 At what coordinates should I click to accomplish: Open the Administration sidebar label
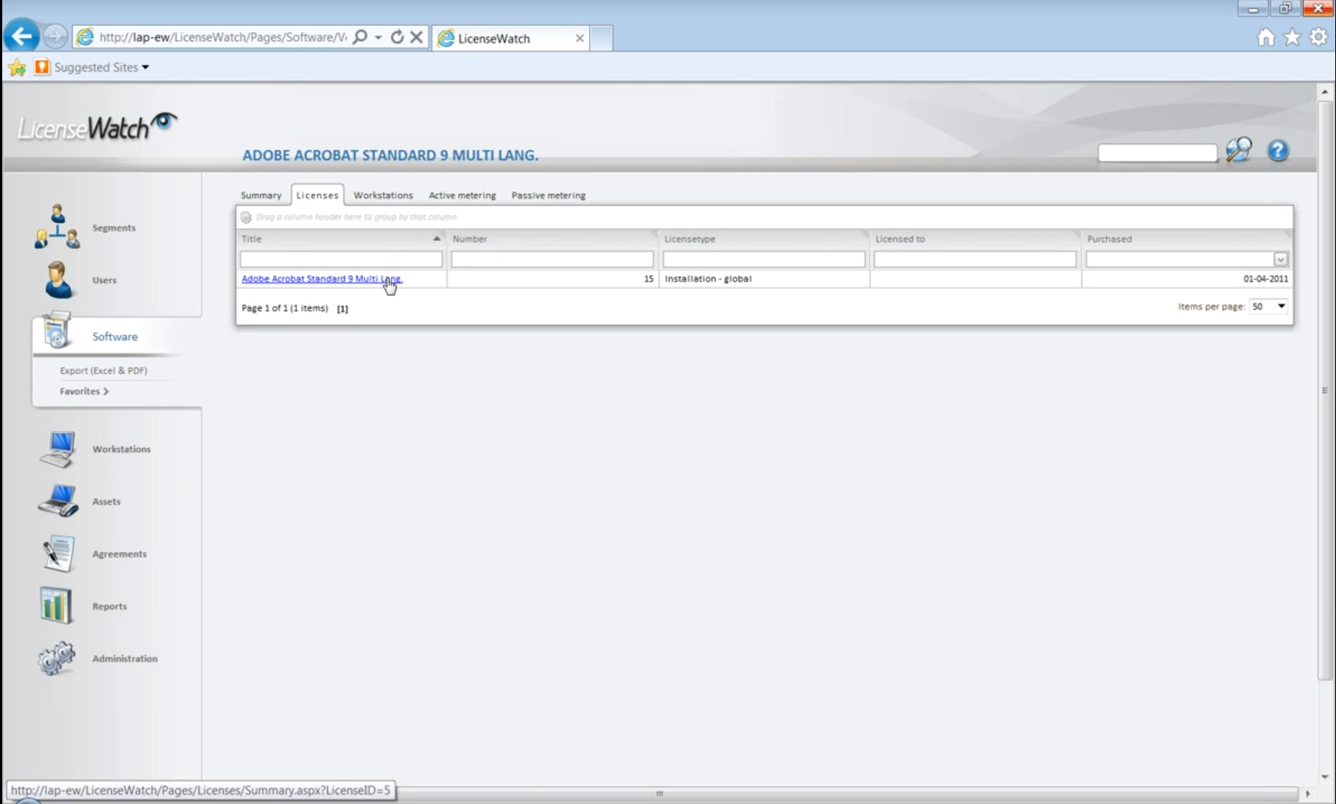tap(125, 658)
